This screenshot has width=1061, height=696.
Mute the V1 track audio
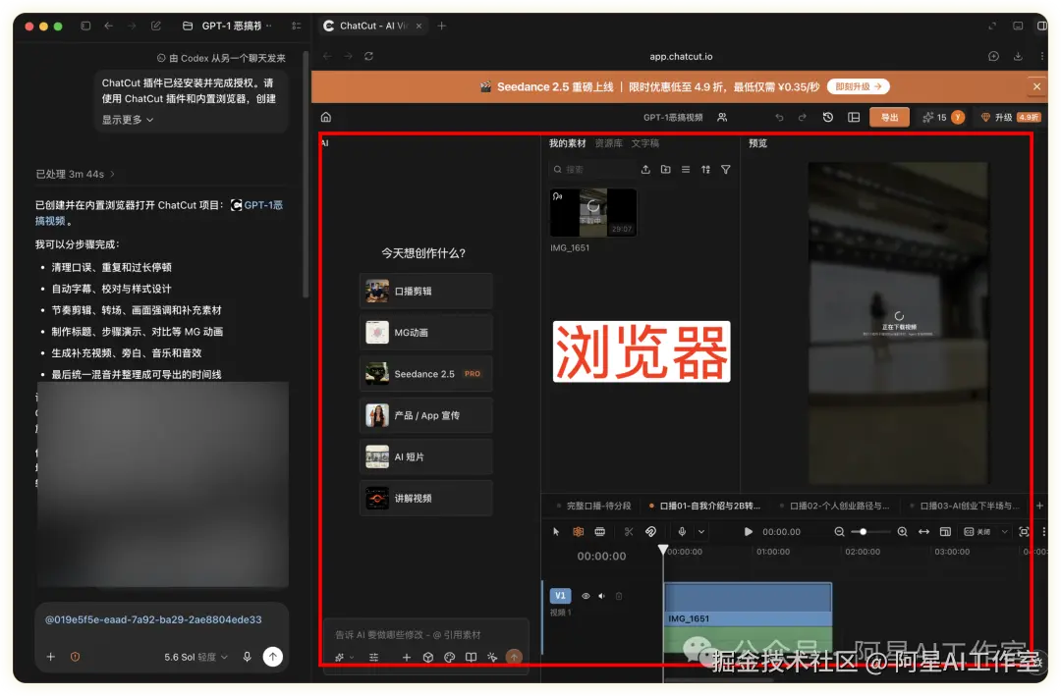coord(601,596)
